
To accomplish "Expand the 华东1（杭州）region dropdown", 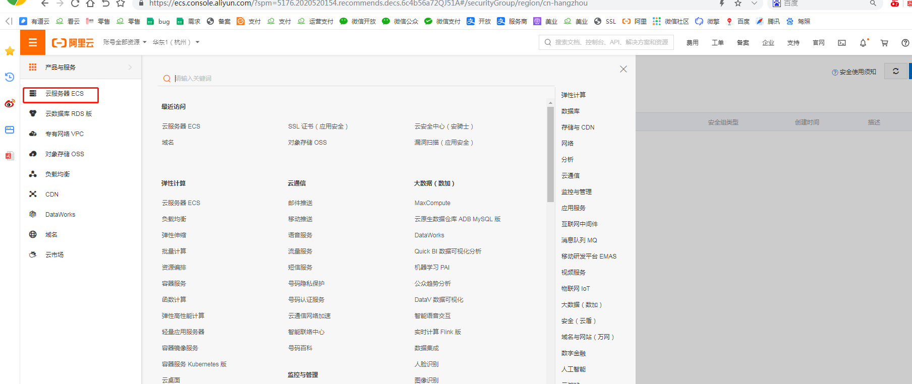I will 176,42.
